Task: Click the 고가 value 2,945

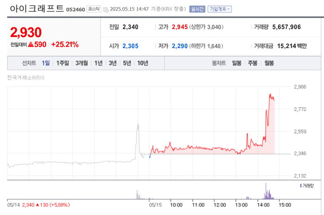Action: click(180, 27)
